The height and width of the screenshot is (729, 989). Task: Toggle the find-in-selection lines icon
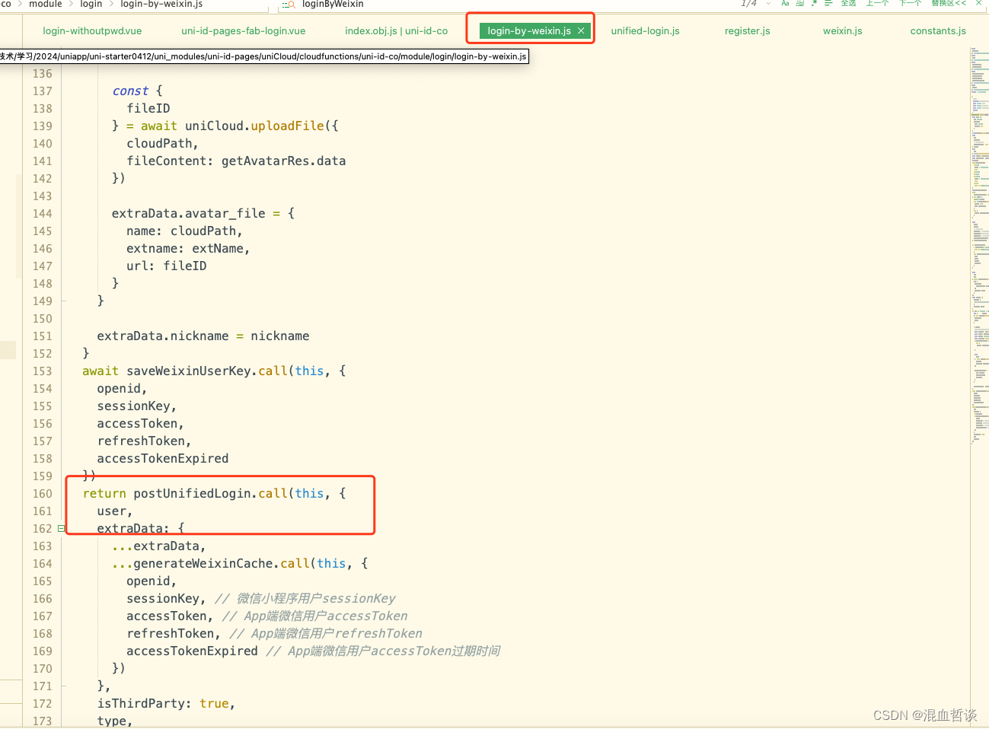828,3
